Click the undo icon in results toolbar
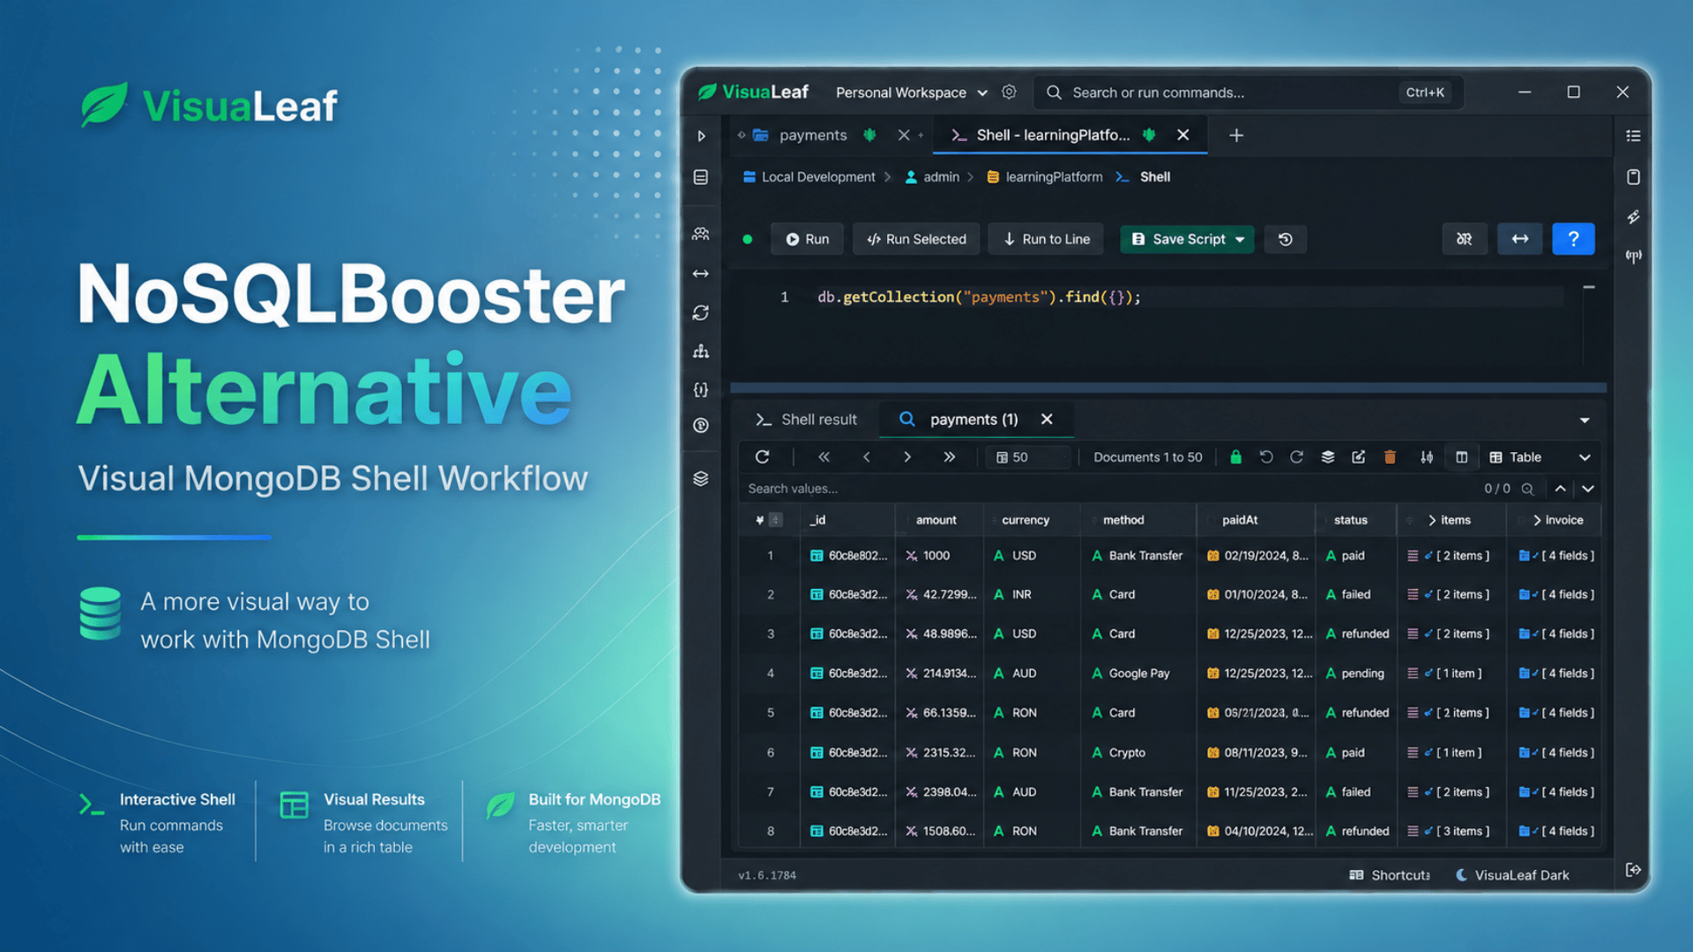This screenshot has width=1693, height=952. [x=1266, y=457]
